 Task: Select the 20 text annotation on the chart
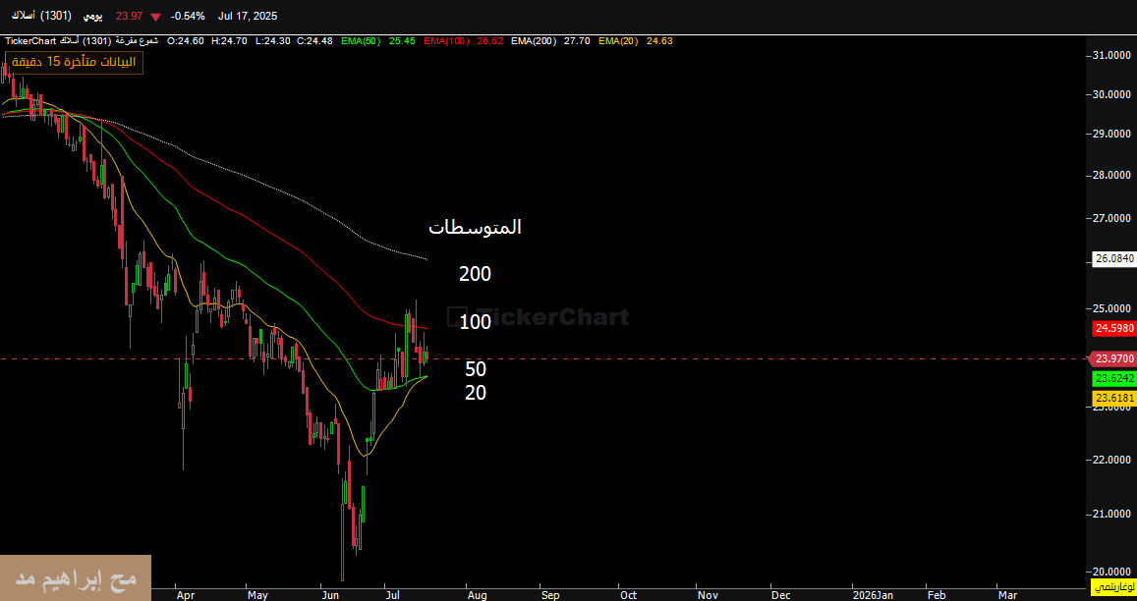pyautogui.click(x=476, y=393)
